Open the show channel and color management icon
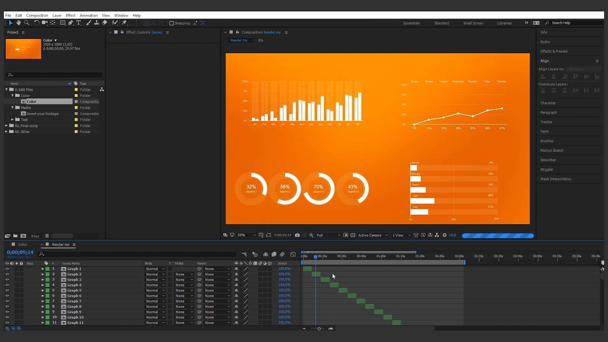 pos(311,235)
